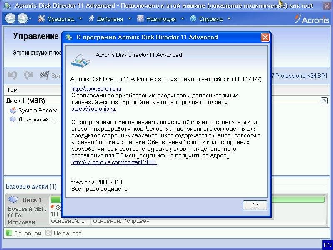This screenshot has height=250, width=333.
Task: Confirm the About dialog with OK
Action: (x=255, y=205)
